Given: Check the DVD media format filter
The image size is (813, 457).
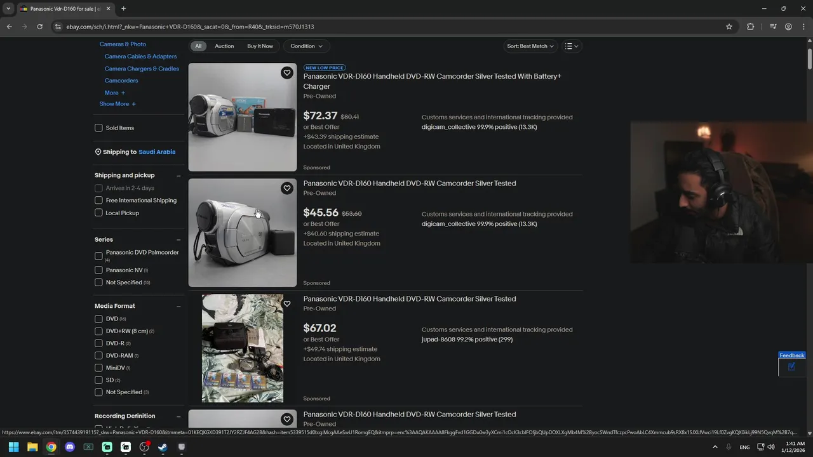Looking at the screenshot, I should [98, 319].
